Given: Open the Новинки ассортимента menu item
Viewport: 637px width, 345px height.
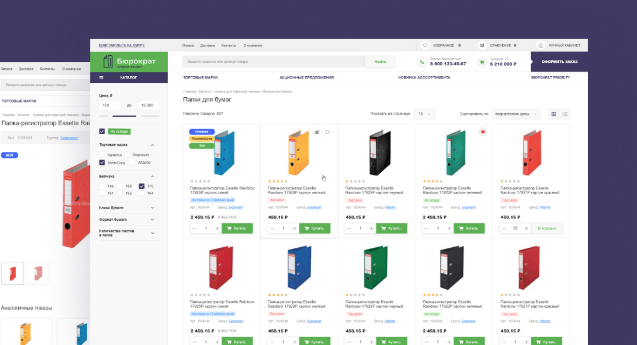Looking at the screenshot, I should click(x=424, y=77).
